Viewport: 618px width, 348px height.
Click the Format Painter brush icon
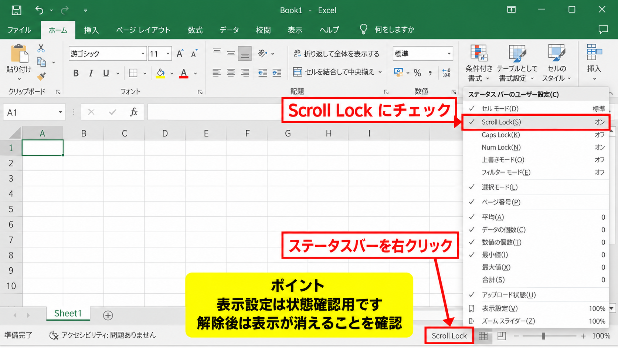tap(41, 76)
